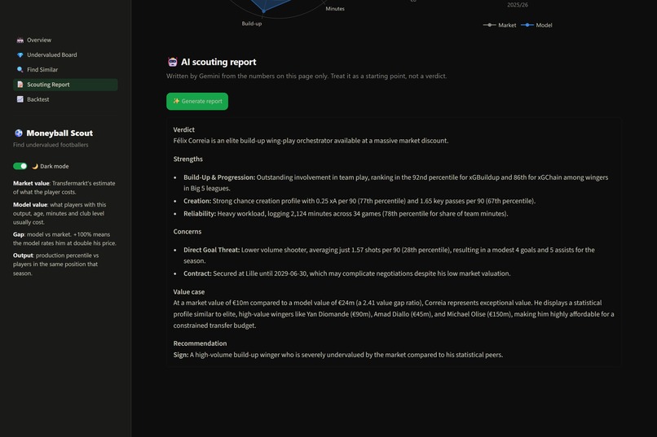Screen dimensions: 657x437
Task: Click the 'Value case' heading
Action: [189, 291]
